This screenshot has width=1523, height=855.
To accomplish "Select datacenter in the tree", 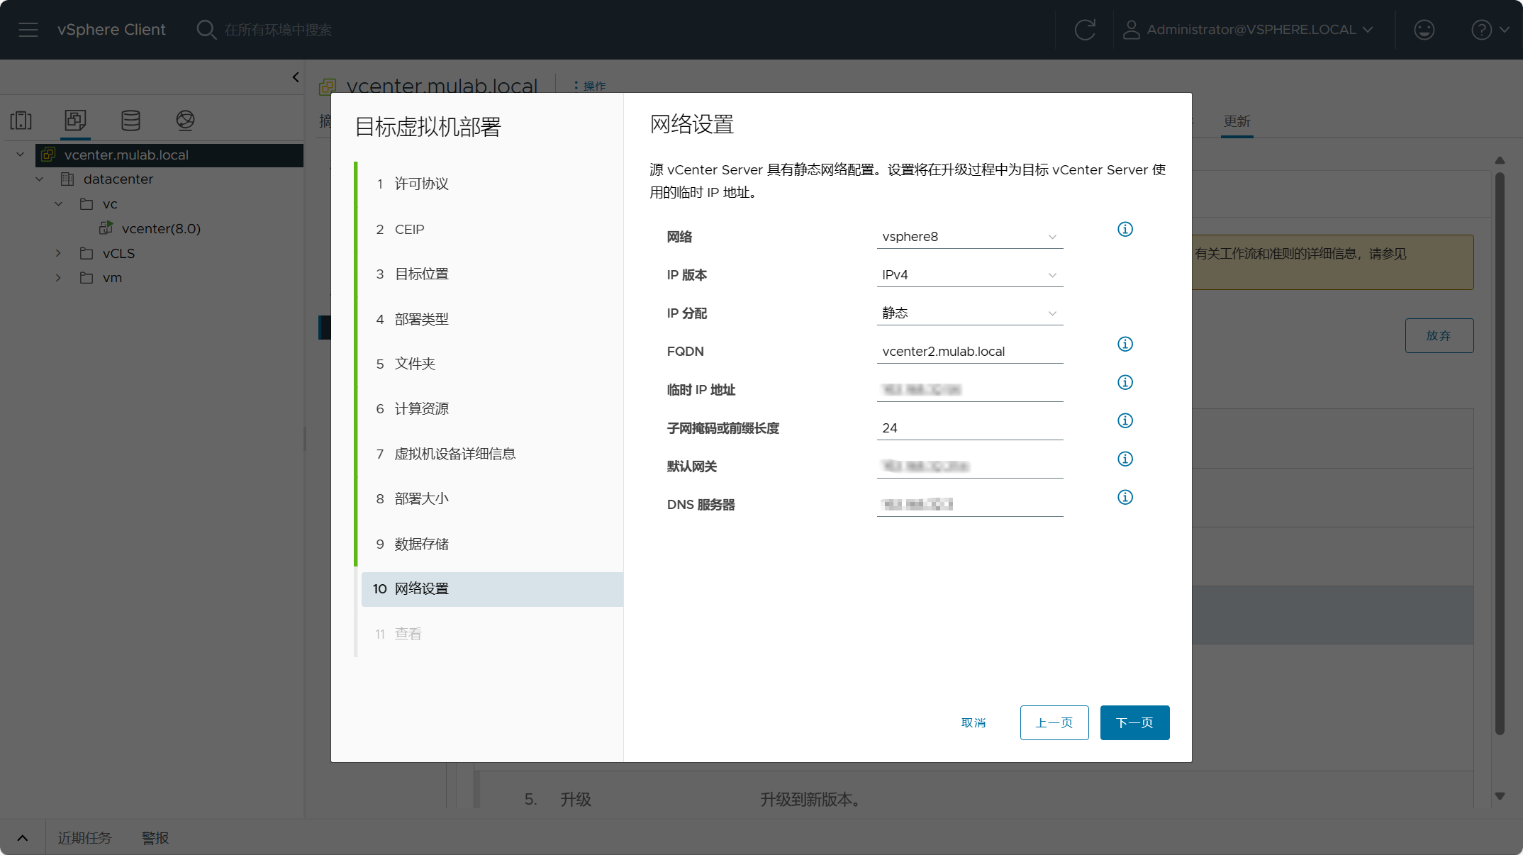I will coord(118,179).
